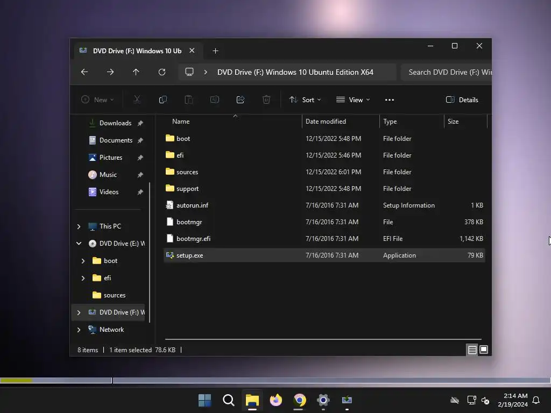Click the Paste clipboard icon
This screenshot has width=551, height=413.
tap(189, 99)
